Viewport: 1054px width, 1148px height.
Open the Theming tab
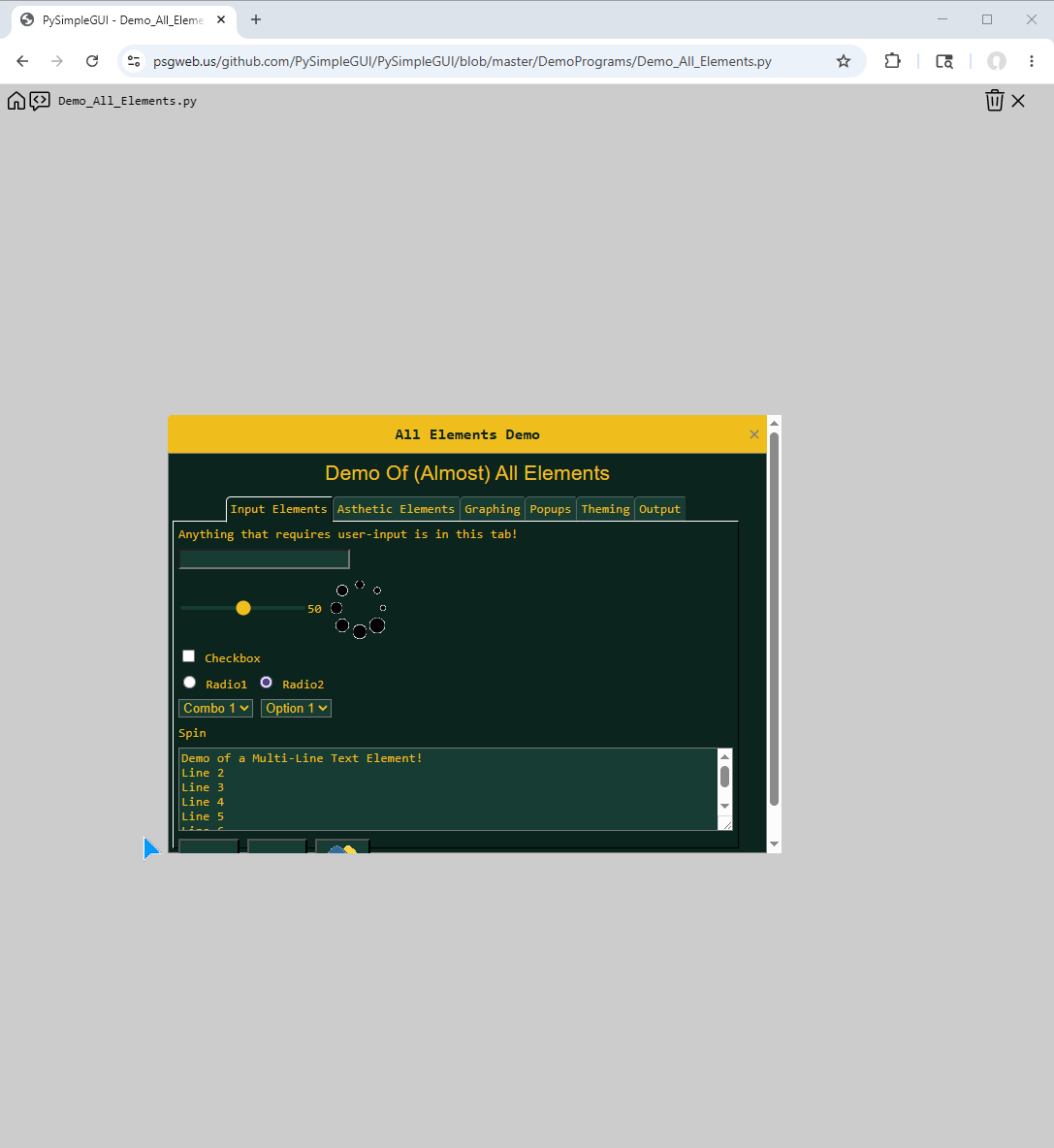pyautogui.click(x=605, y=509)
